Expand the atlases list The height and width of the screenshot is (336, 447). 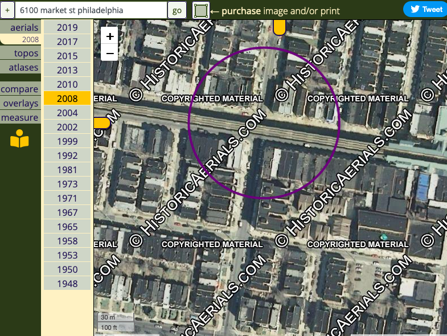(x=23, y=67)
